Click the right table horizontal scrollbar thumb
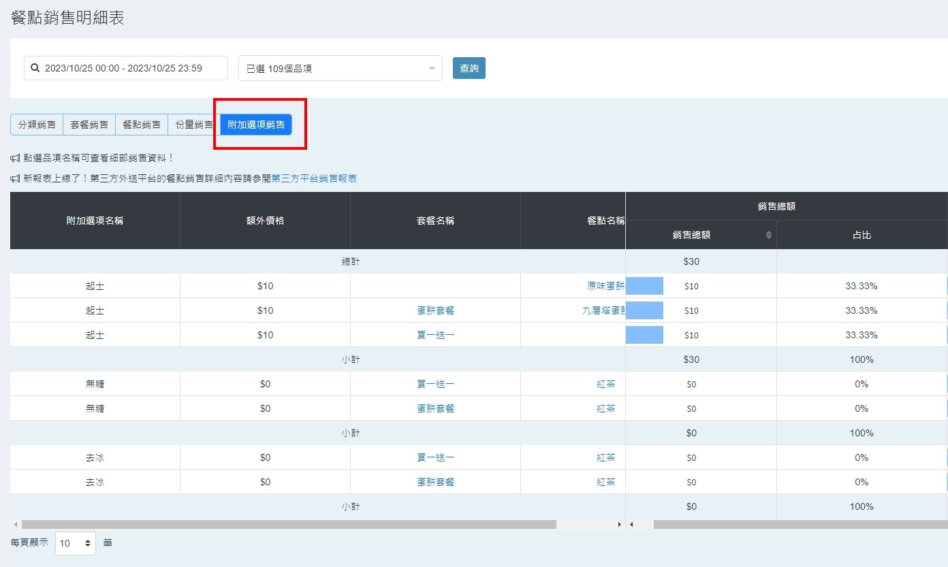The height and width of the screenshot is (567, 948). pos(797,525)
